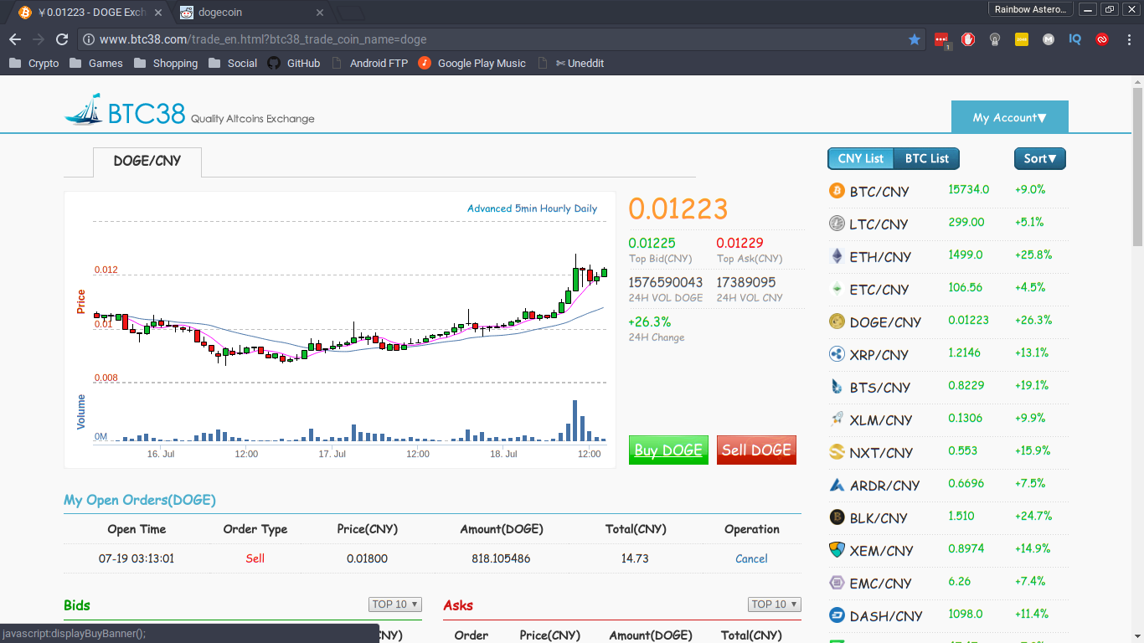Reload the page with the refresh icon
The width and height of the screenshot is (1144, 643).
[x=61, y=39]
